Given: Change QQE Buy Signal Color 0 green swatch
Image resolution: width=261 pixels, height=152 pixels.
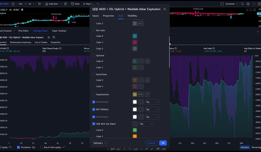Looking at the screenshot, I should (x=135, y=130).
